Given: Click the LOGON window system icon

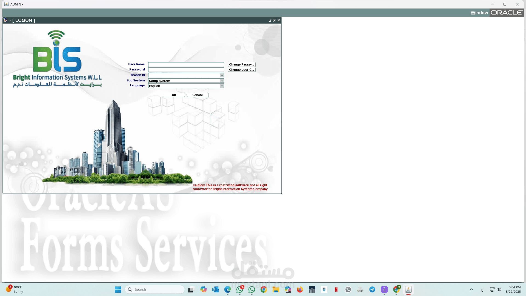Looking at the screenshot, I should click(5, 20).
